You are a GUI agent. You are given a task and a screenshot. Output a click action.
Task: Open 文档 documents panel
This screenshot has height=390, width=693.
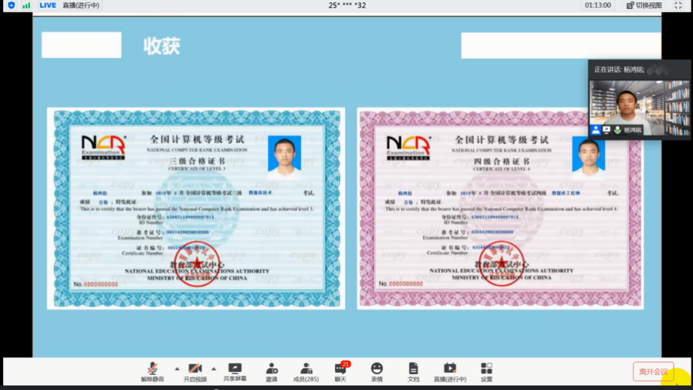[413, 373]
